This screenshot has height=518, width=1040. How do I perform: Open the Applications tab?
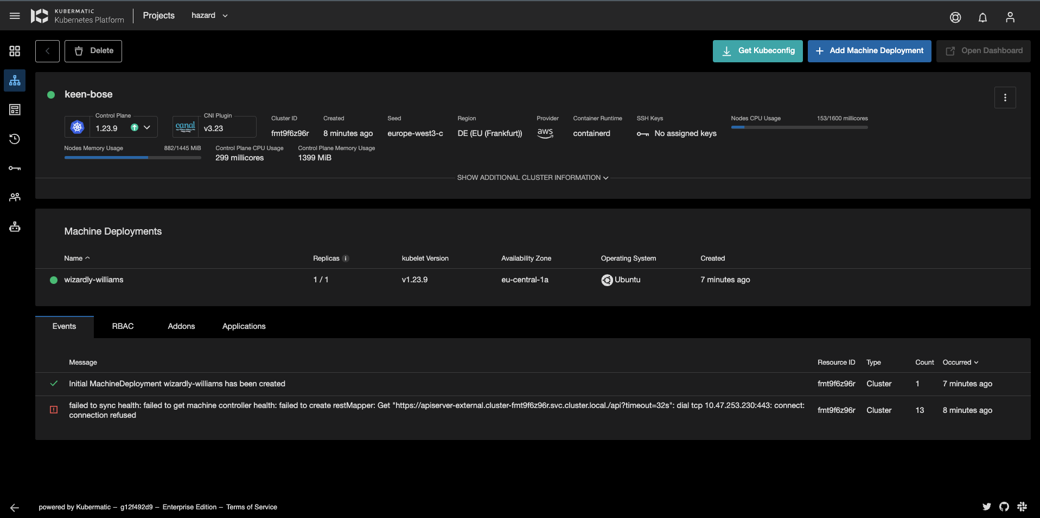[243, 326]
